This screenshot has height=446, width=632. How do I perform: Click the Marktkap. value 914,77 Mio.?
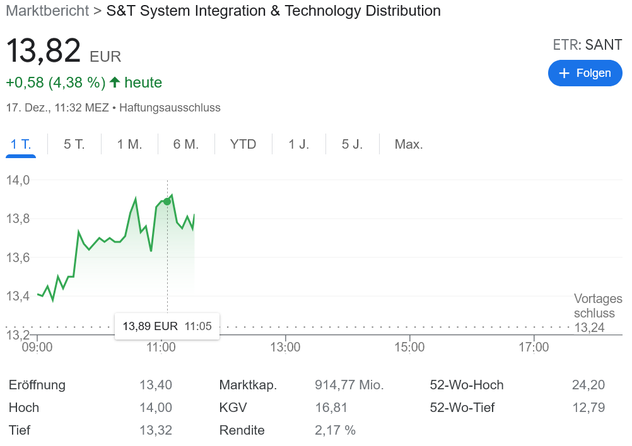click(x=349, y=385)
